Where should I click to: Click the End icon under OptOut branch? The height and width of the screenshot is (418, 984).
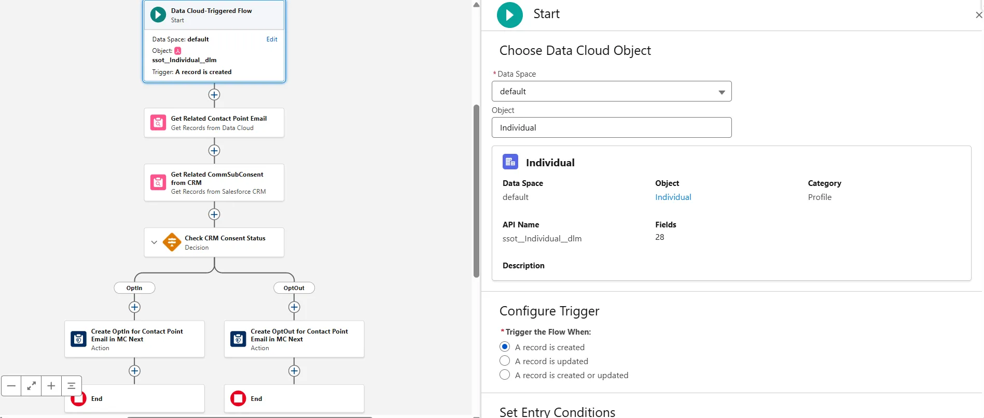click(238, 398)
